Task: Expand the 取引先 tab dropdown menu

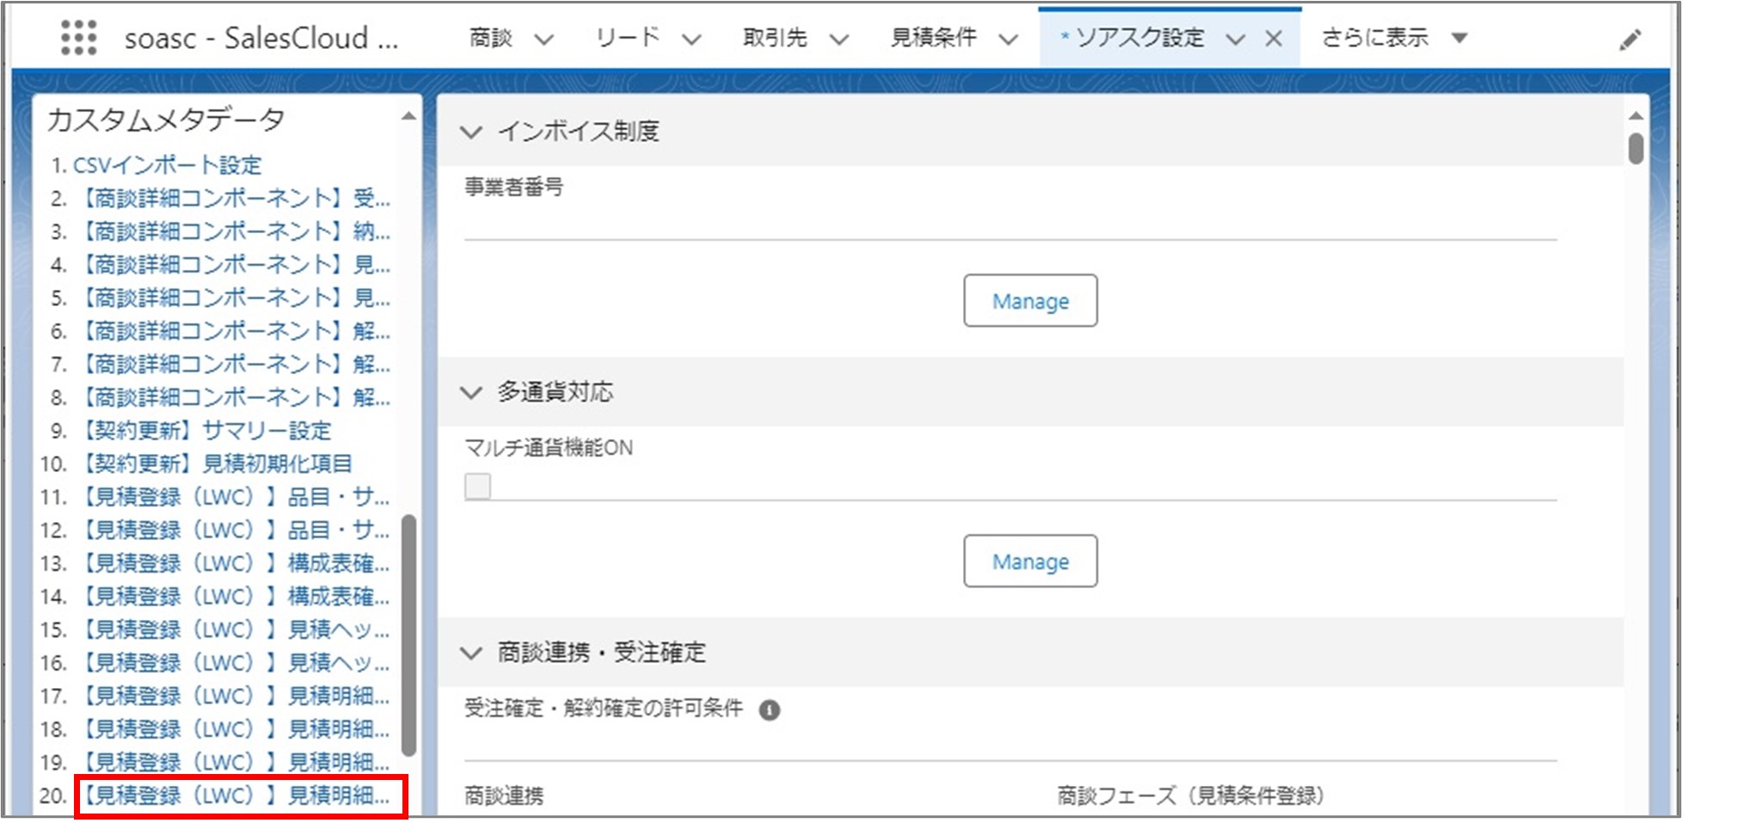Action: pyautogui.click(x=839, y=39)
